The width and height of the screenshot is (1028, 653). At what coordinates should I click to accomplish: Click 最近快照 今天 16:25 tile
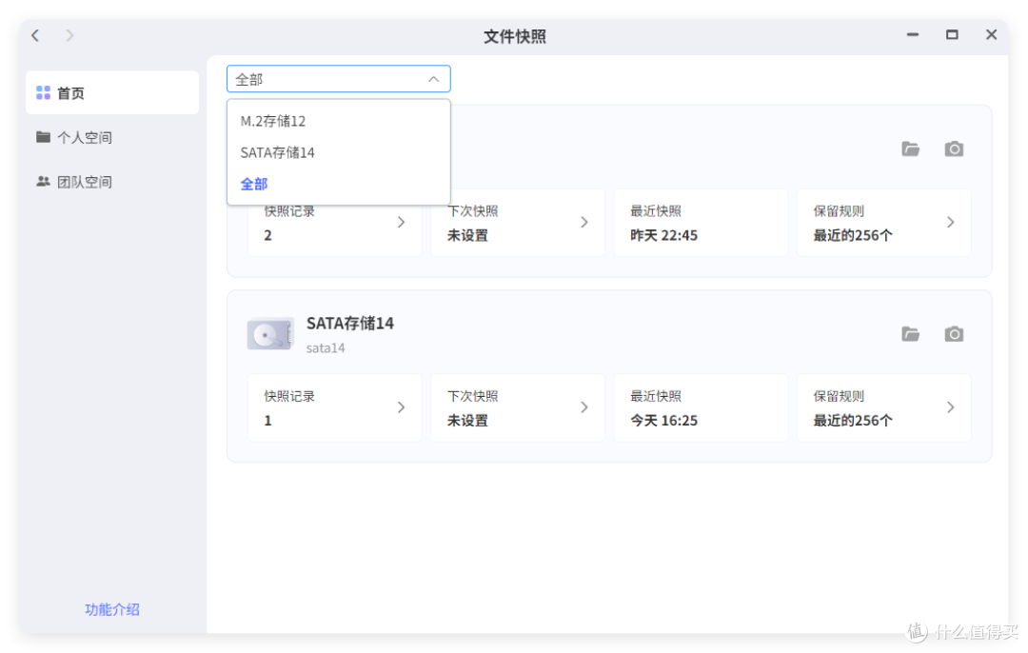701,407
